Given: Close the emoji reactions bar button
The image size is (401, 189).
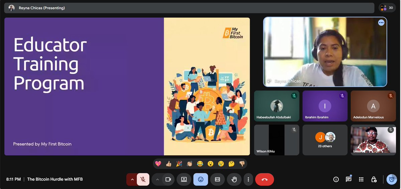Looking at the screenshot, I should pyautogui.click(x=200, y=179).
